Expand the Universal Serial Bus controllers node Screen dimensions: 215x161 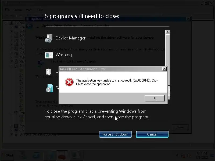[x=11, y=135]
